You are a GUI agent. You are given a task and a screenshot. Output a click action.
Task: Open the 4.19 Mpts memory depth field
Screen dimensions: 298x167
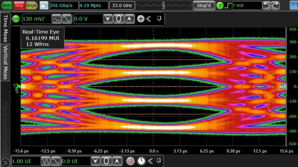click(x=93, y=5)
